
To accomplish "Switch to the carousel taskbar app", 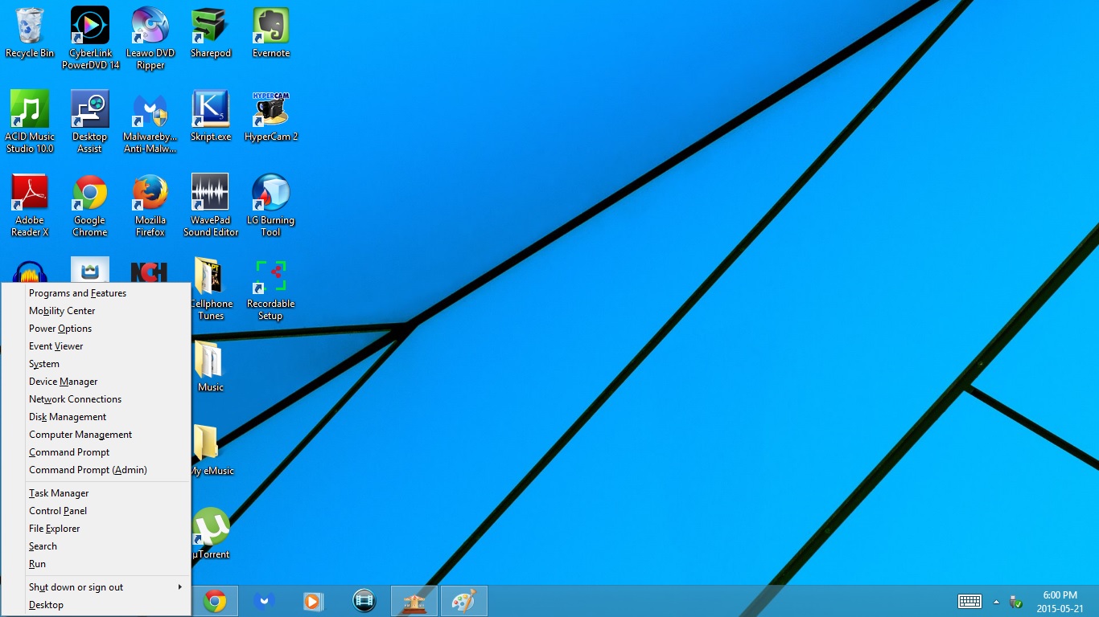I will pyautogui.click(x=414, y=601).
